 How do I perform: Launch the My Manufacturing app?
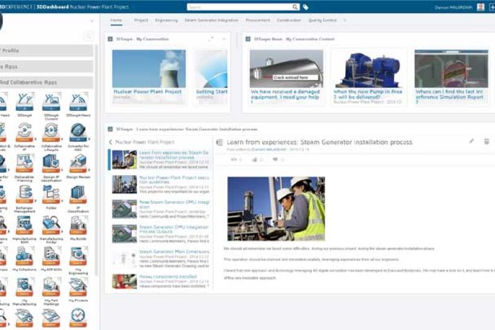[x=24, y=287]
